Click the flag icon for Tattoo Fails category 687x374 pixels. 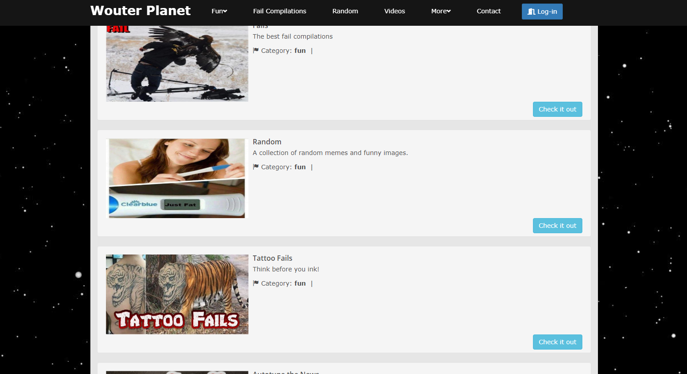coord(255,283)
